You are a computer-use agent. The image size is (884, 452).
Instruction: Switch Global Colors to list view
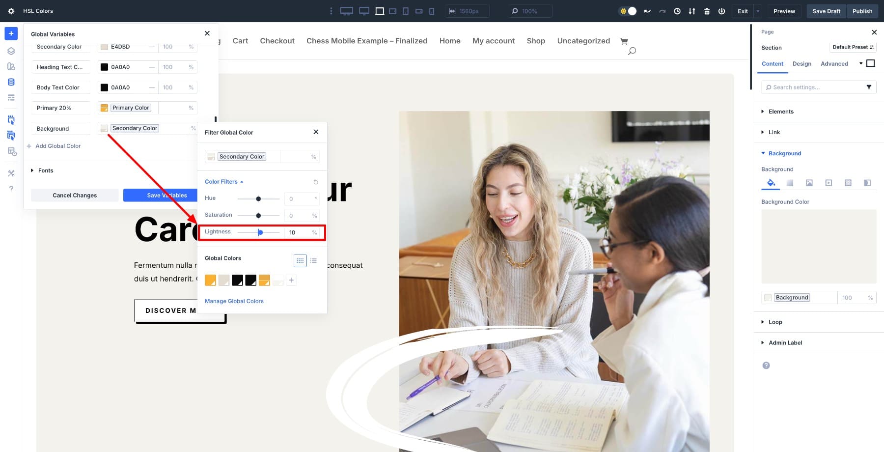click(x=313, y=260)
